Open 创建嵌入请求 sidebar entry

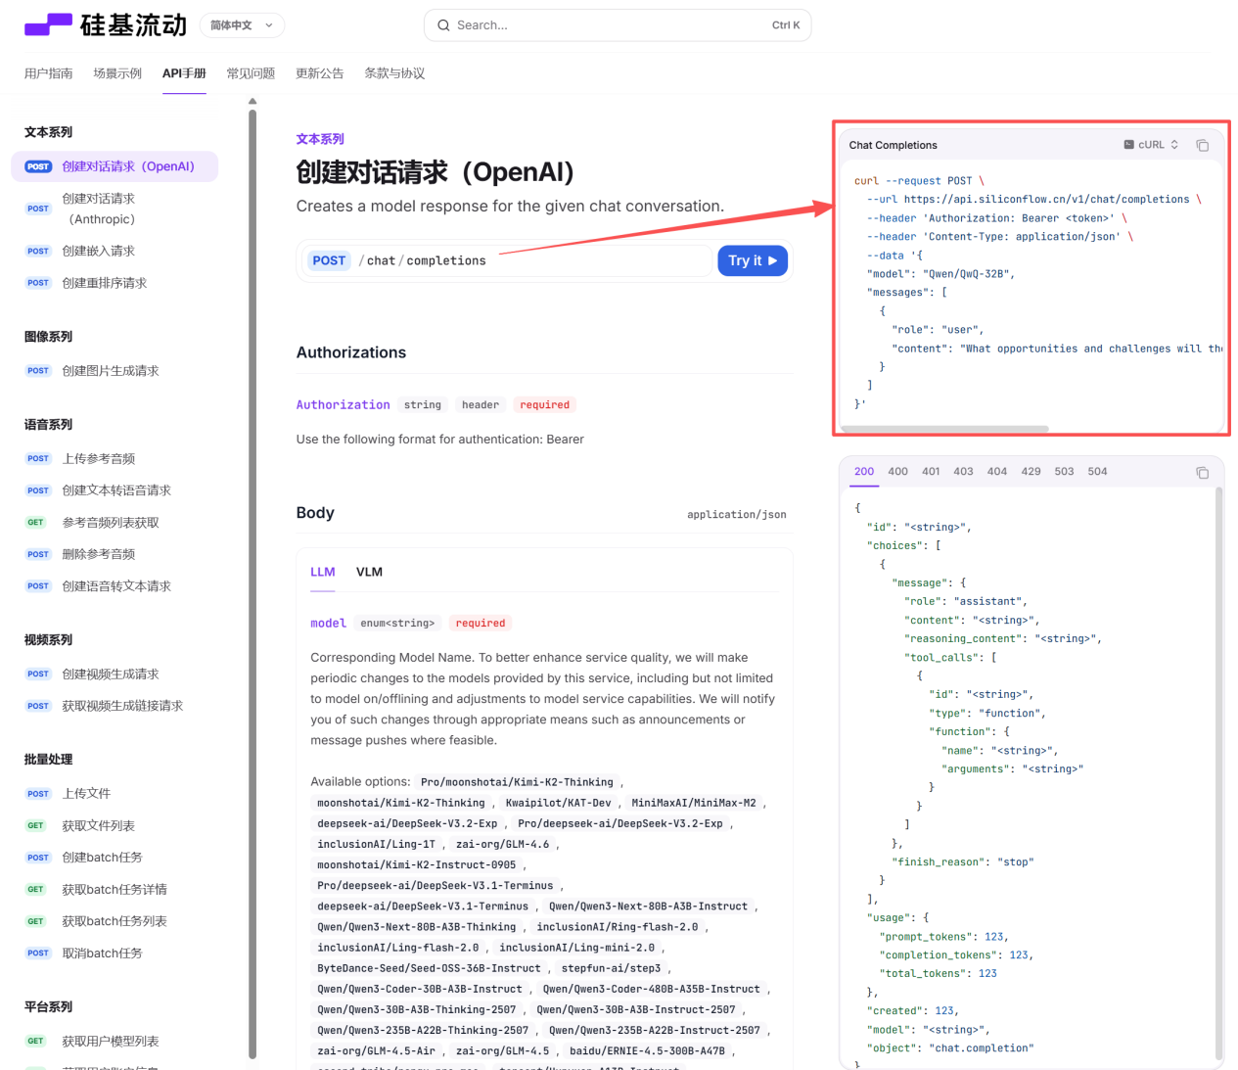pos(115,252)
